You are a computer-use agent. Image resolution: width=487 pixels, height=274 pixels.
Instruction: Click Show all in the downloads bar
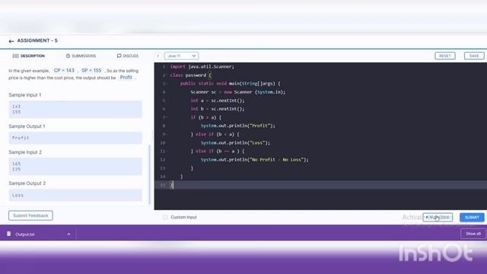473,234
